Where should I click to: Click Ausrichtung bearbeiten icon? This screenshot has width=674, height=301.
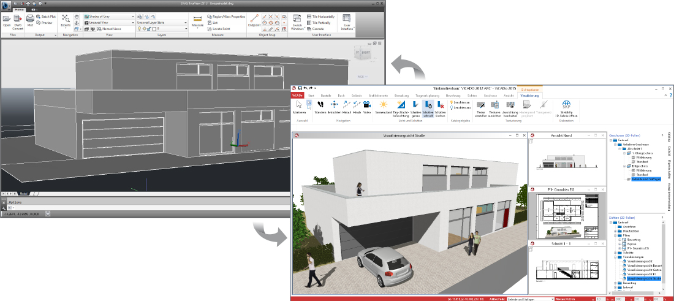(510, 104)
